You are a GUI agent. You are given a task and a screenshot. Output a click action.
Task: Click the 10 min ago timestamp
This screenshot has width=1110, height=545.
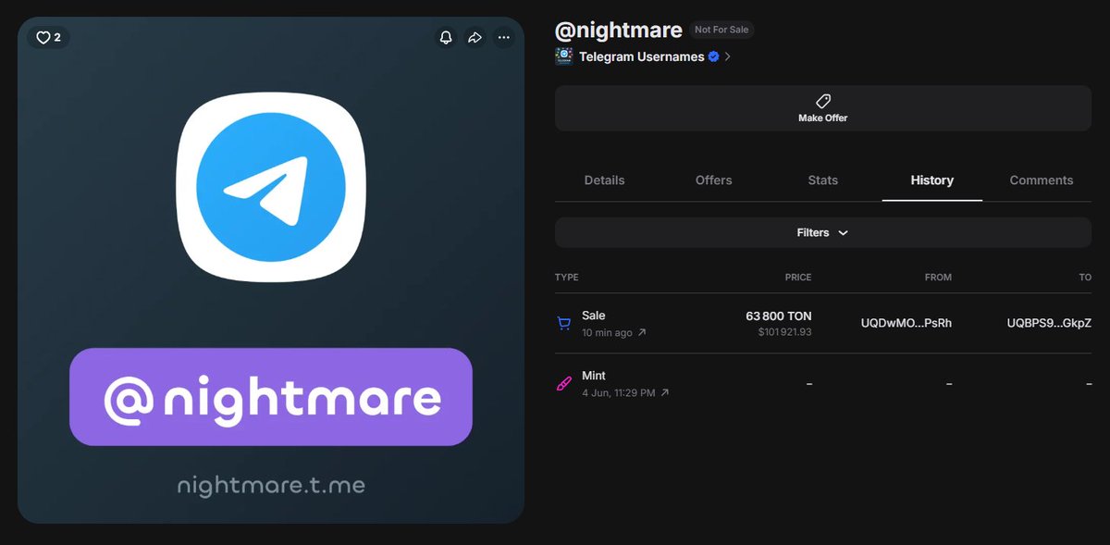(607, 332)
